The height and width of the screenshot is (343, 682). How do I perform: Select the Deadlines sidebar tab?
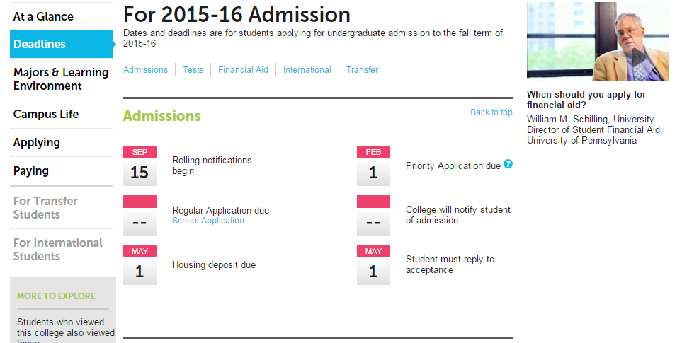[40, 44]
